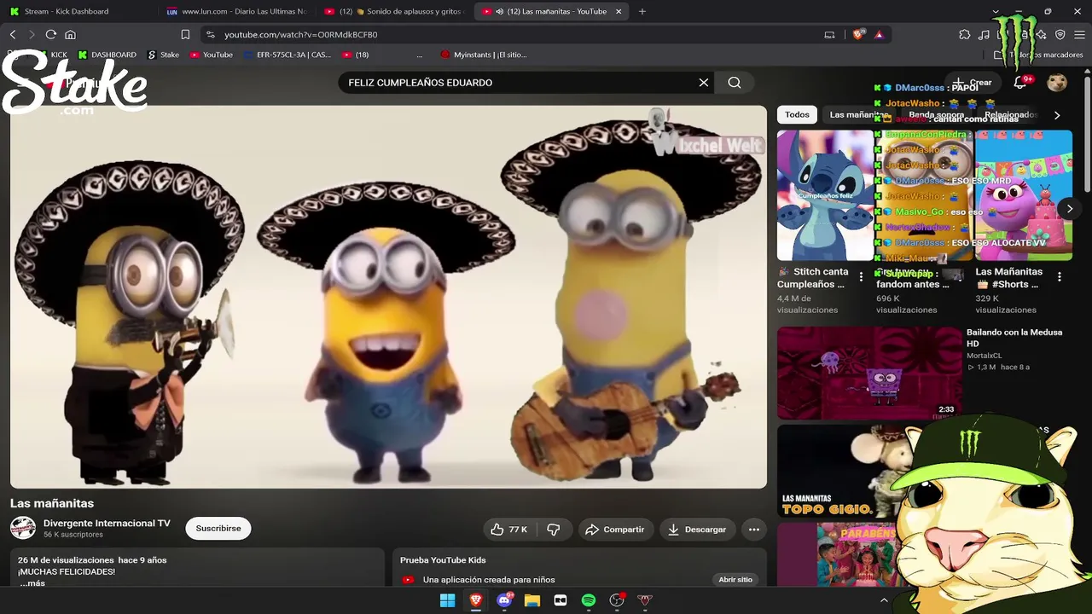Open the DASHBOARD bookmark

pyautogui.click(x=107, y=55)
